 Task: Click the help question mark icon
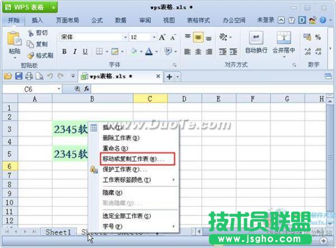pos(323,20)
